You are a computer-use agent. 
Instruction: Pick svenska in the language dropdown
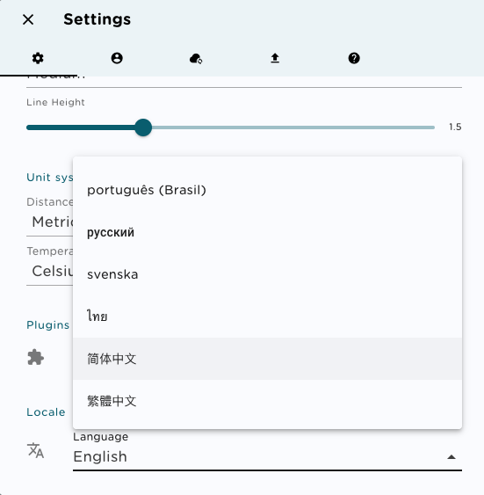pos(267,274)
